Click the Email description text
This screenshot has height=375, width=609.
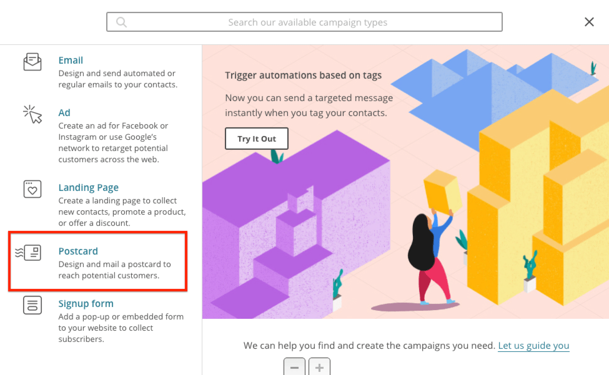click(117, 79)
